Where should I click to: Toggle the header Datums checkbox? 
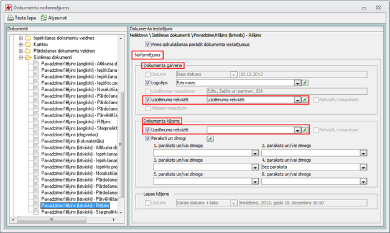click(x=147, y=74)
